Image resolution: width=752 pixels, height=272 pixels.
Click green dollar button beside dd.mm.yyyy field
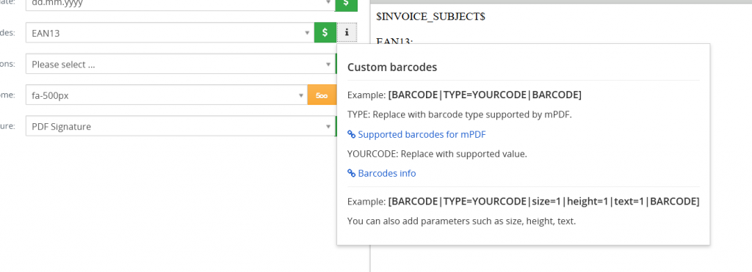(x=347, y=5)
